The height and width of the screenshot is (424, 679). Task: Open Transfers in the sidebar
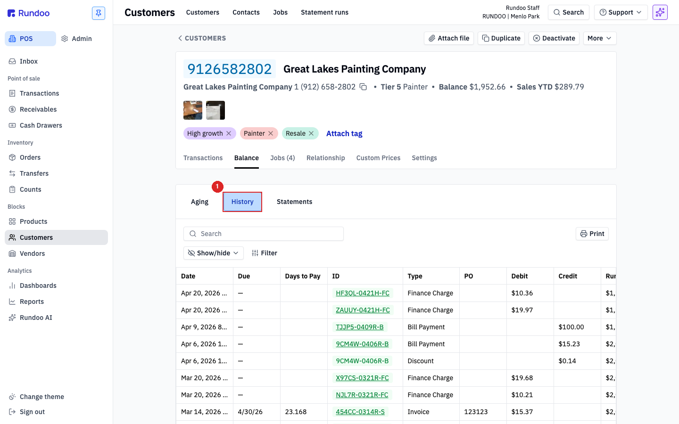coord(57,173)
